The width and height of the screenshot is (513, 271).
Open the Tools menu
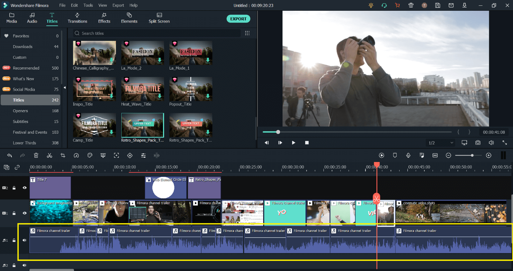tap(88, 5)
